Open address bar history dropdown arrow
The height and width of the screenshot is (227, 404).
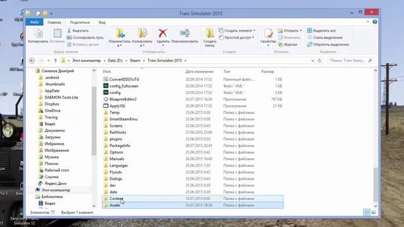pos(312,61)
